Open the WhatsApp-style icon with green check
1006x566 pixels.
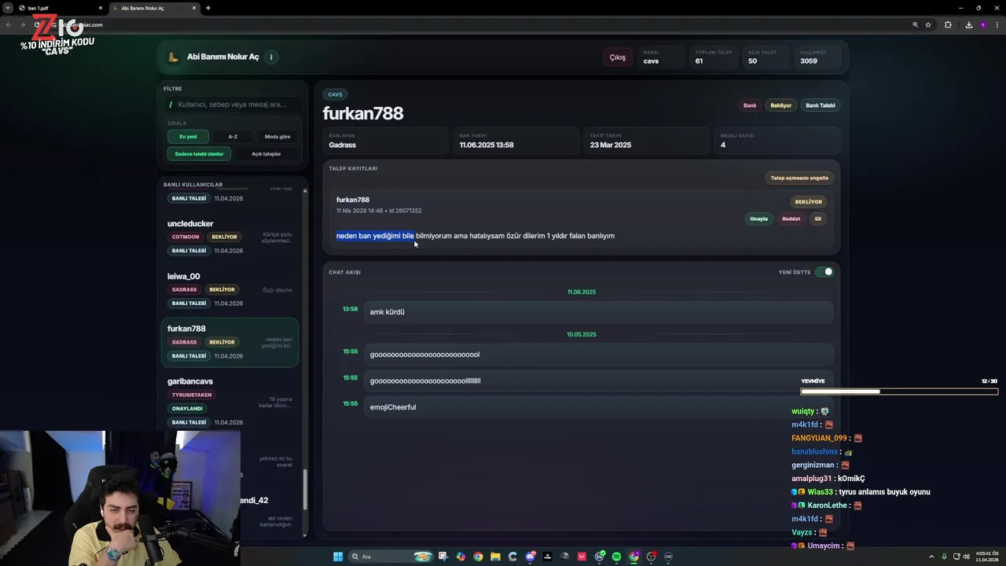(600, 557)
